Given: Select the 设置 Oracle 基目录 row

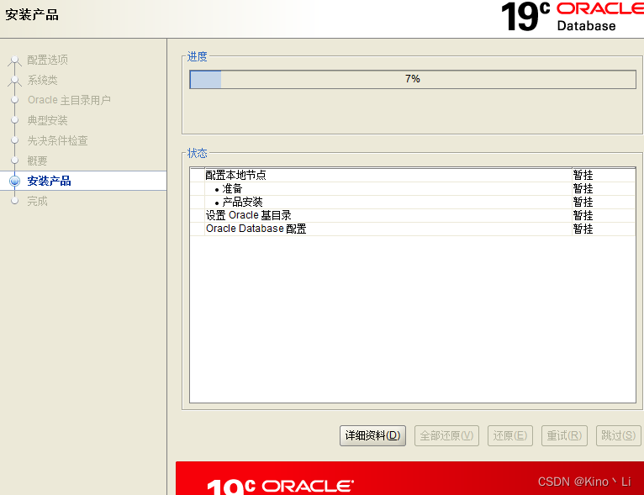Looking at the screenshot, I should click(412, 215).
